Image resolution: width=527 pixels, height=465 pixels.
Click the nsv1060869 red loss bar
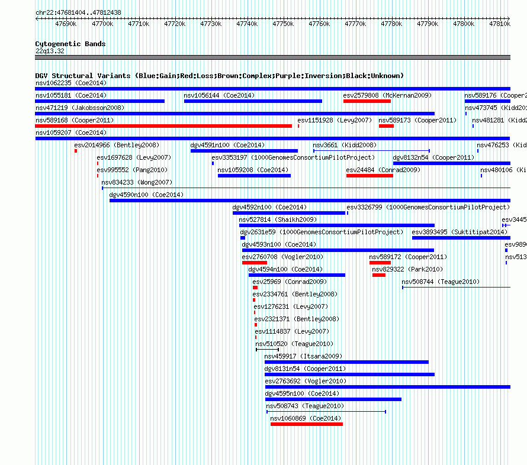[x=307, y=424]
